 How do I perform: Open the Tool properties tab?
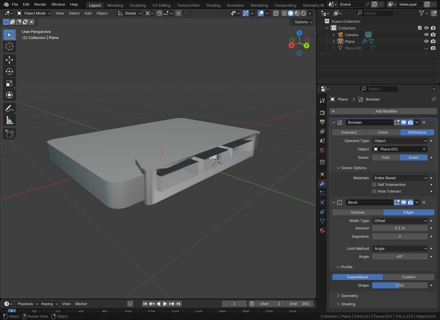coord(322,100)
